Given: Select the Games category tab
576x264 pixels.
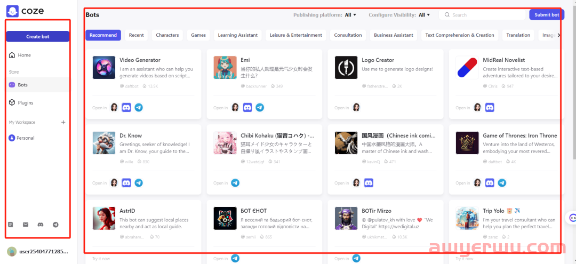Looking at the screenshot, I should click(x=198, y=35).
